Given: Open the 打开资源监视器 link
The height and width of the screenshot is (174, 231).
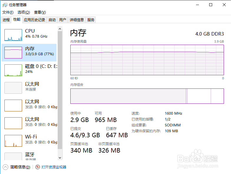Looking at the screenshot, I should pyautogui.click(x=54, y=167).
